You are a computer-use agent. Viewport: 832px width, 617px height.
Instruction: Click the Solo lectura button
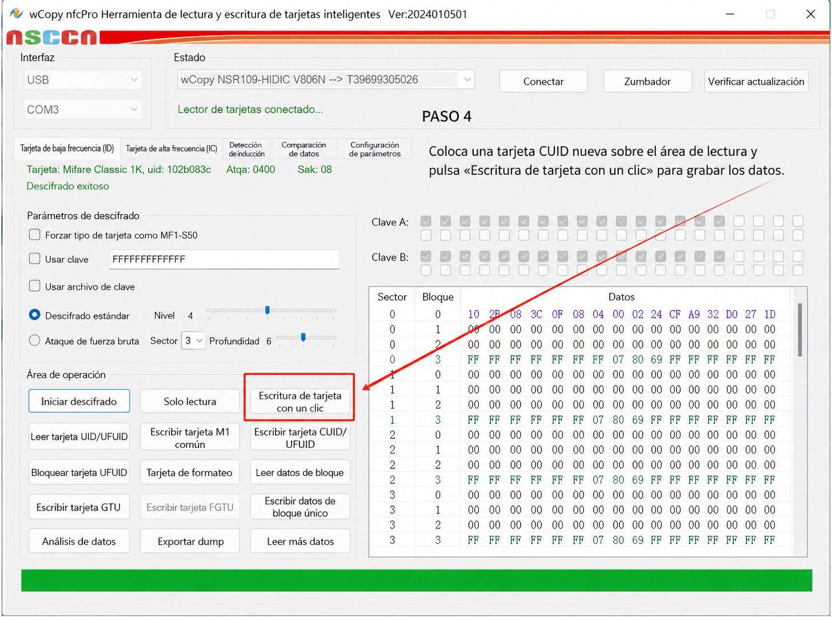click(x=190, y=401)
